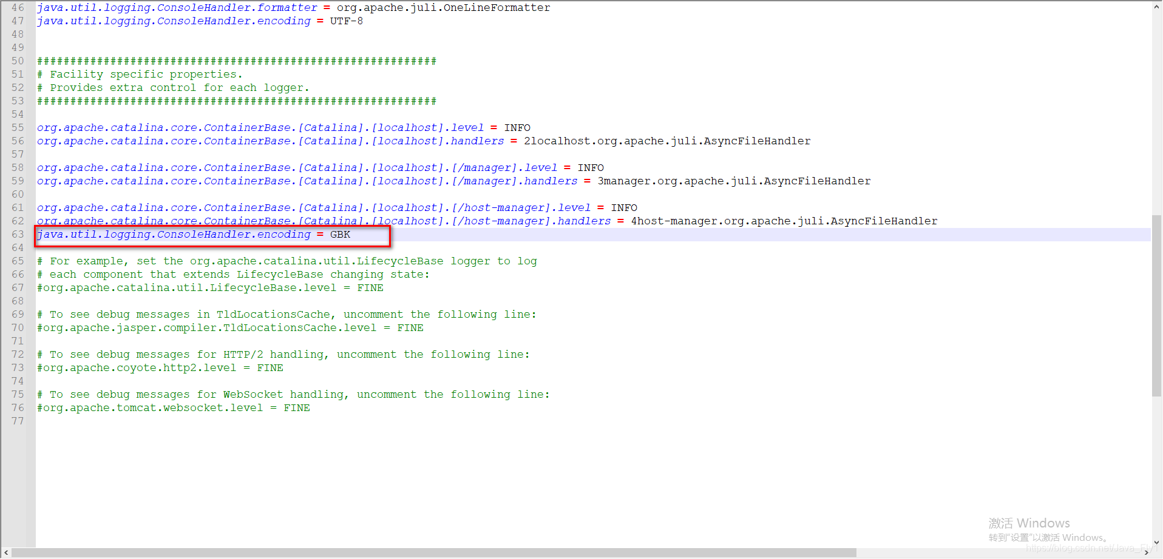Click '#org.apache.tomcat.websocket.level = FINE' line
This screenshot has height=559, width=1163.
pos(174,408)
